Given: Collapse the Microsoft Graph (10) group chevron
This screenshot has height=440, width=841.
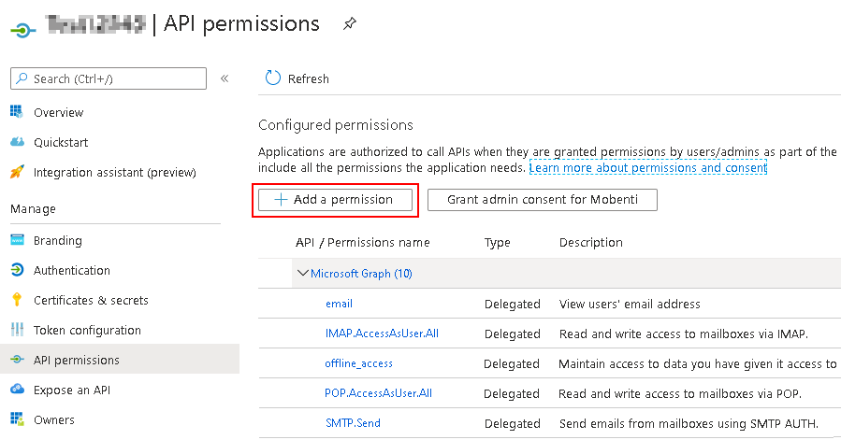Looking at the screenshot, I should (x=302, y=274).
